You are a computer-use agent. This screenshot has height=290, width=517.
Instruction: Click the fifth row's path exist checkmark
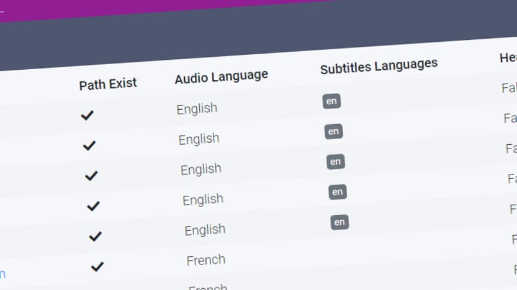point(96,236)
